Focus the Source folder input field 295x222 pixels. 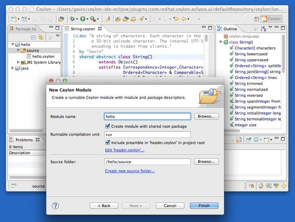click(x=147, y=161)
